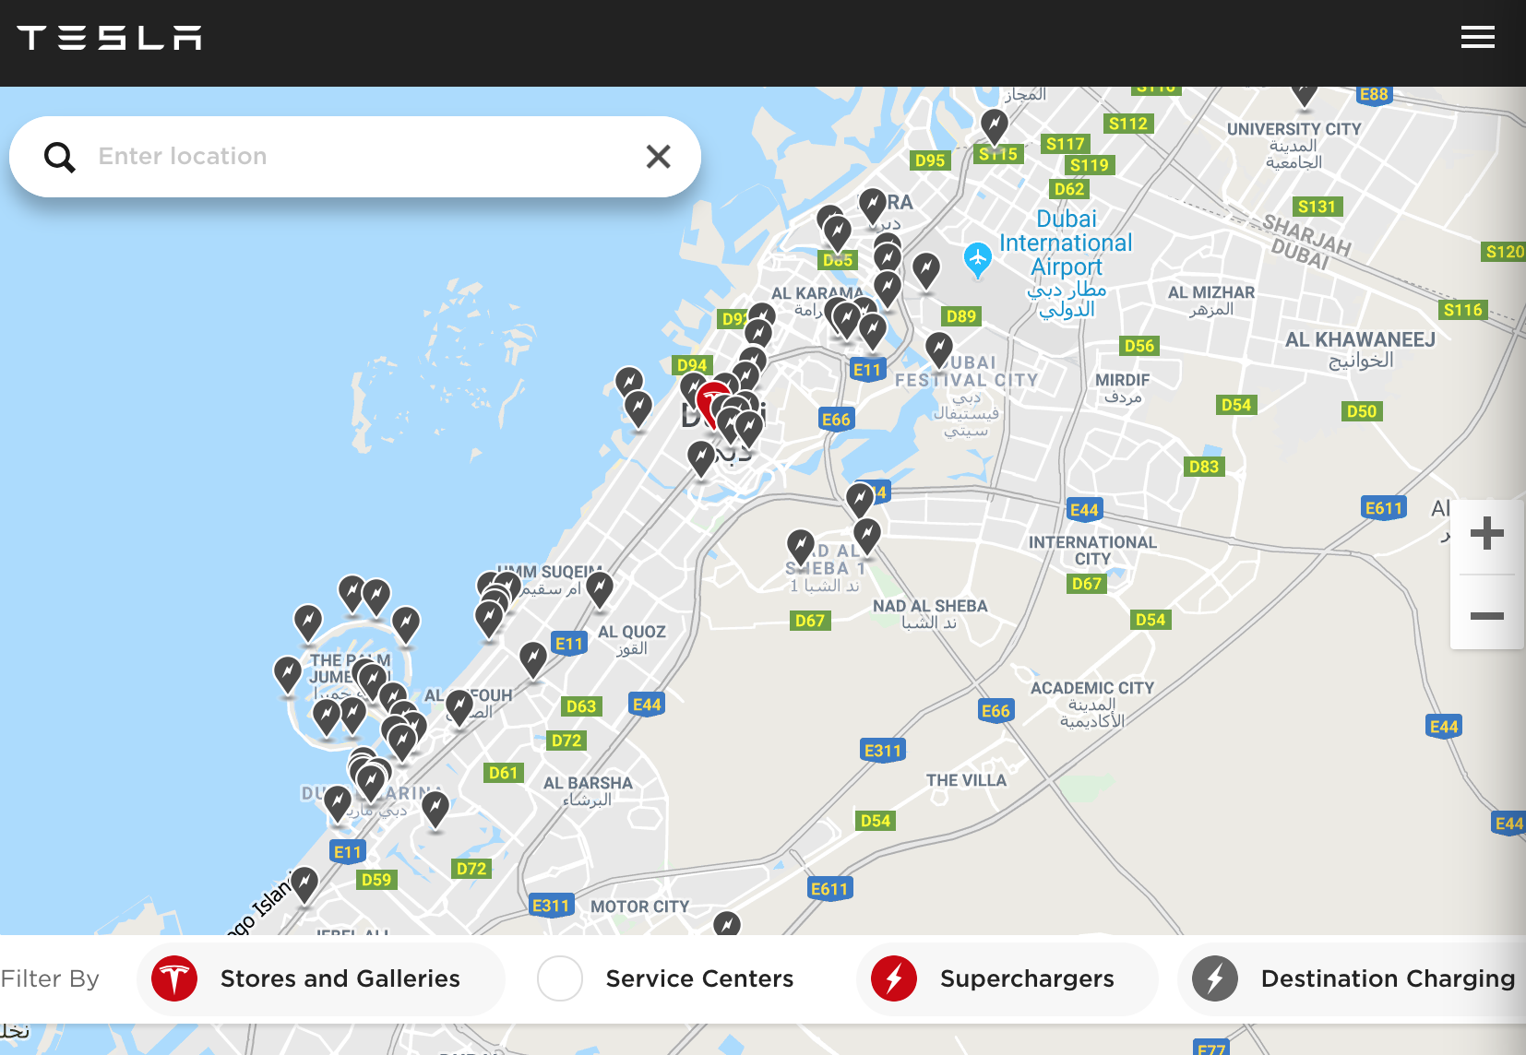Image resolution: width=1526 pixels, height=1055 pixels.
Task: Select charger pin near Motor City
Action: tap(727, 923)
